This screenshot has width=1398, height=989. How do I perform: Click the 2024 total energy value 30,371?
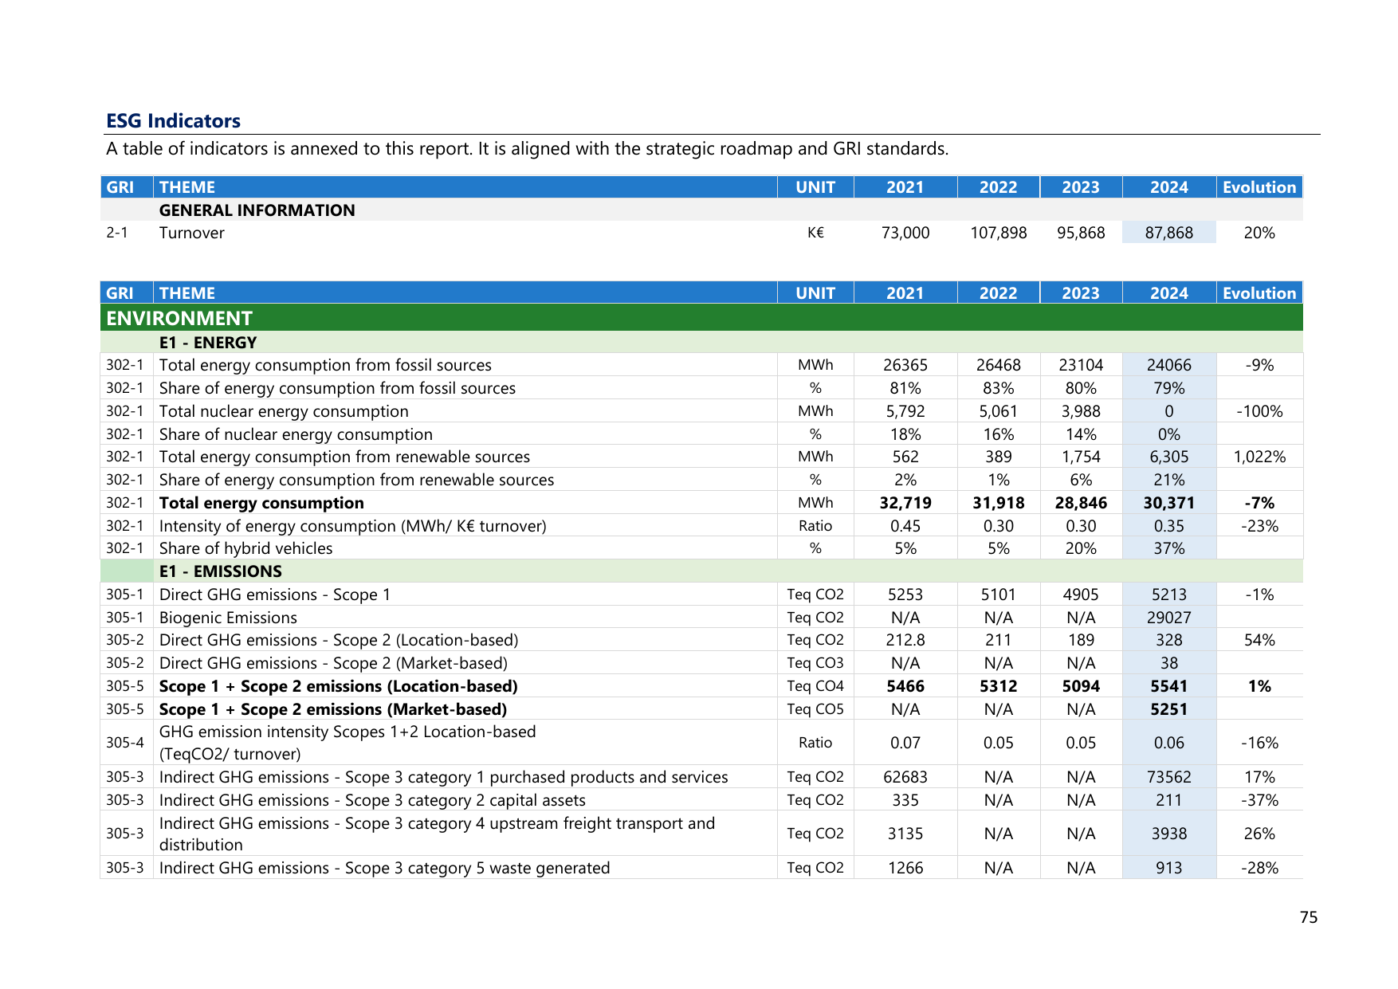coord(1168,503)
